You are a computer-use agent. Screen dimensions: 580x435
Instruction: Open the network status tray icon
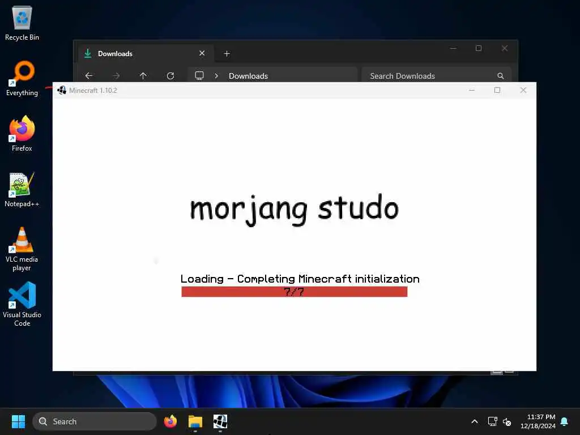click(x=492, y=421)
